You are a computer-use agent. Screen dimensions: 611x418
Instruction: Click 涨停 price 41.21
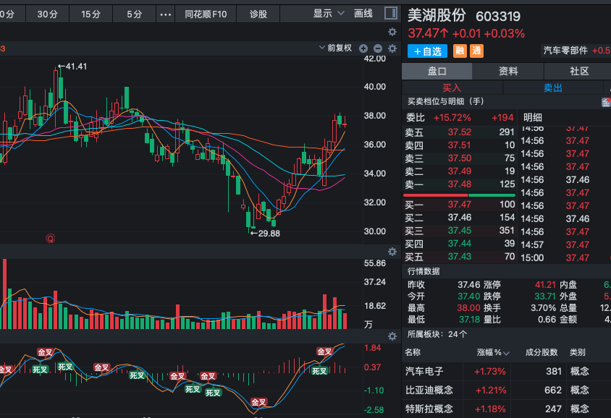click(x=545, y=285)
